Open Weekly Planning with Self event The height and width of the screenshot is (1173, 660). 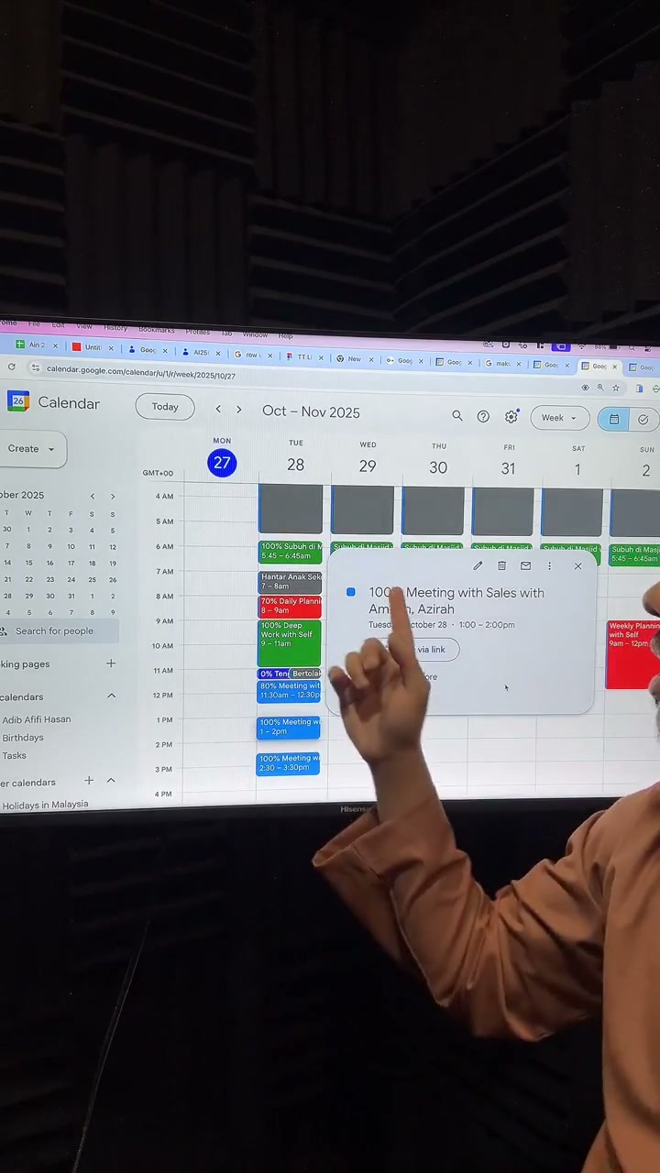tap(633, 654)
